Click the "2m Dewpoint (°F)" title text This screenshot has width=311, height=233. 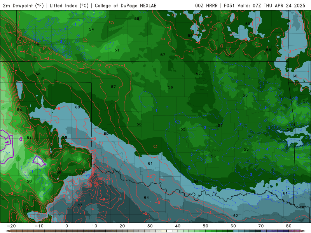tap(23, 5)
